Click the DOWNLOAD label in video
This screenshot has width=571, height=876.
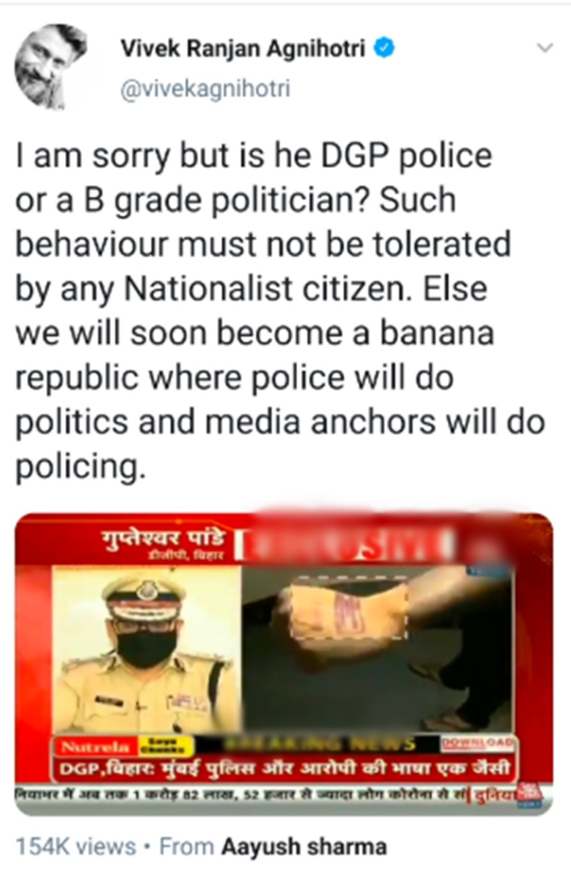(476, 744)
